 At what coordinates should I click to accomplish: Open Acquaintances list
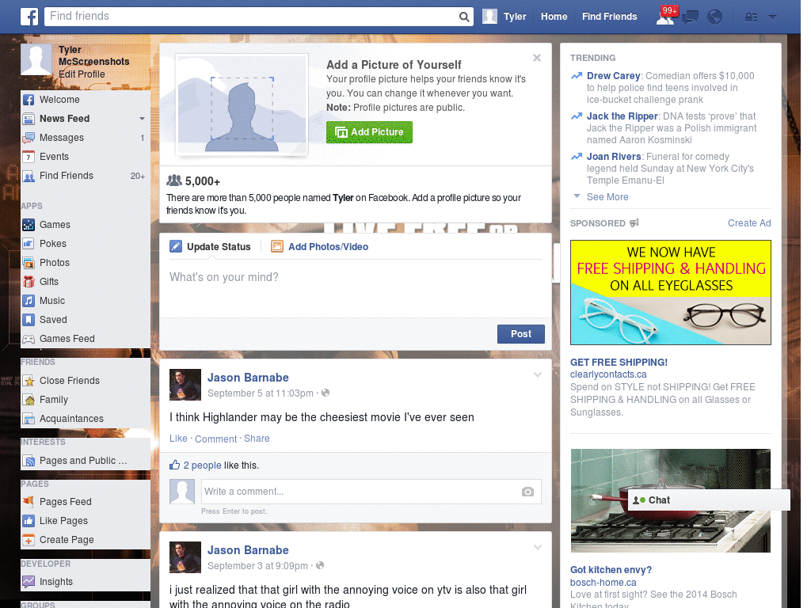[x=86, y=419]
